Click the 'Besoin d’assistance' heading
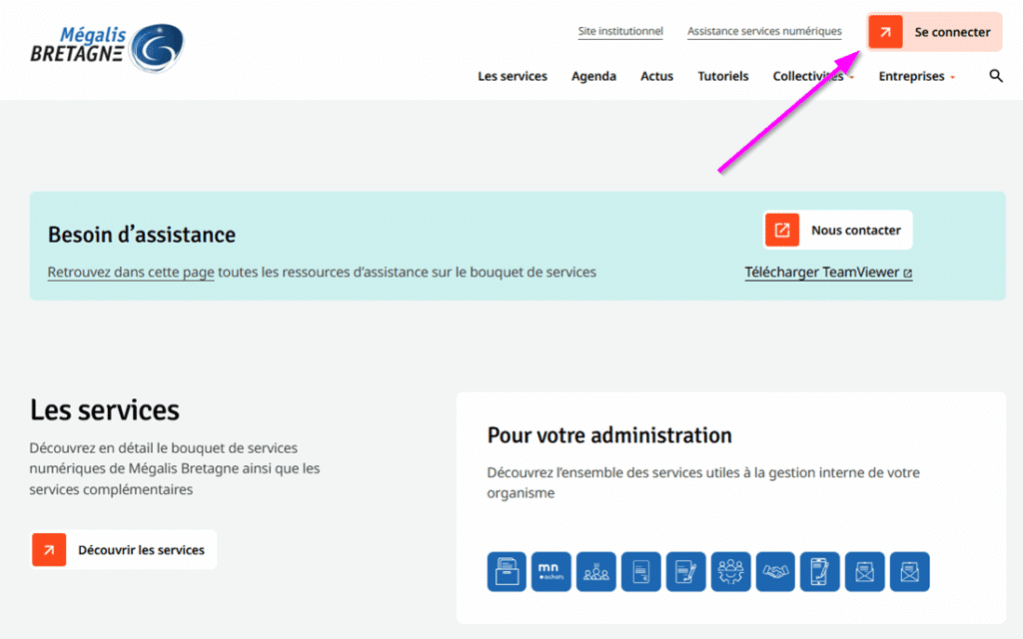Screen dimensions: 1023x639 (142, 235)
